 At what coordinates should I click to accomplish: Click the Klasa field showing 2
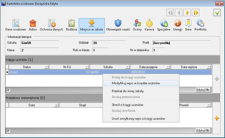(40, 50)
